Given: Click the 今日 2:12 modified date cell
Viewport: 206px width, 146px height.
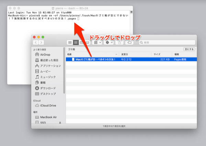Looking at the screenshot, I should [x=126, y=59].
